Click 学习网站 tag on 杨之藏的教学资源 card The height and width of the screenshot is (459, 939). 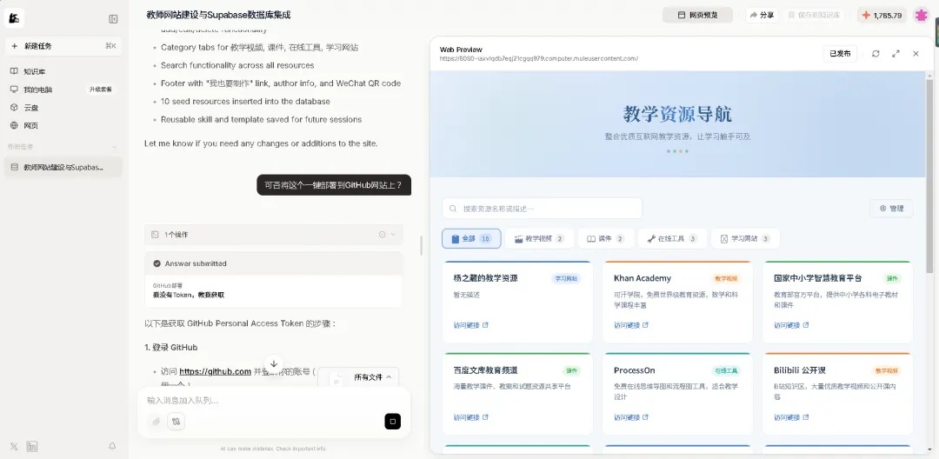[x=566, y=278]
